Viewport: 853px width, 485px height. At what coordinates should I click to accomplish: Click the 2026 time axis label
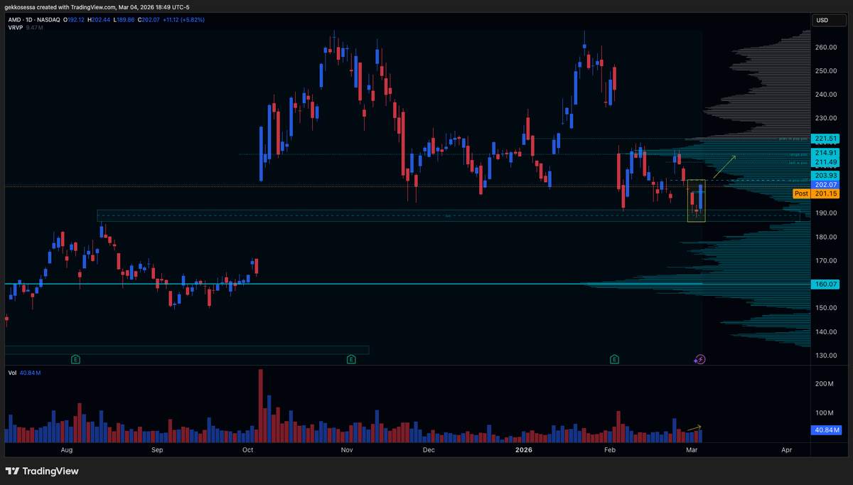(x=523, y=450)
